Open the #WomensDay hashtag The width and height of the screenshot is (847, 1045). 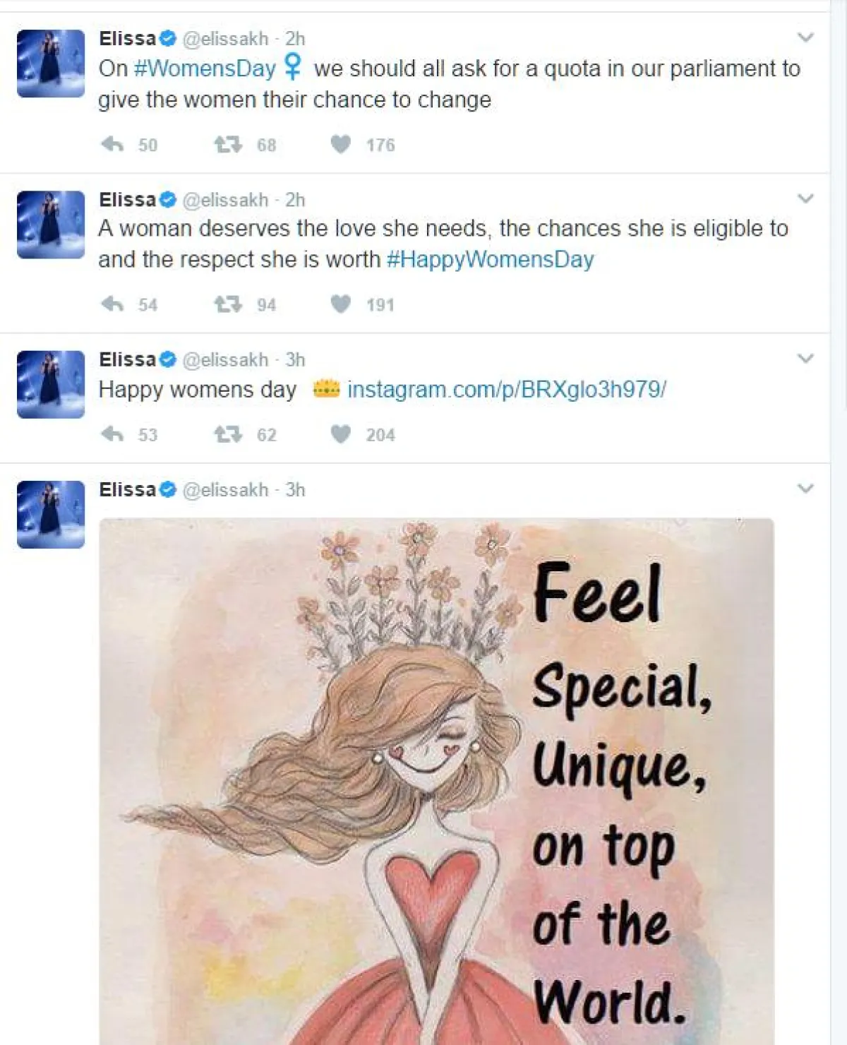tap(205, 68)
